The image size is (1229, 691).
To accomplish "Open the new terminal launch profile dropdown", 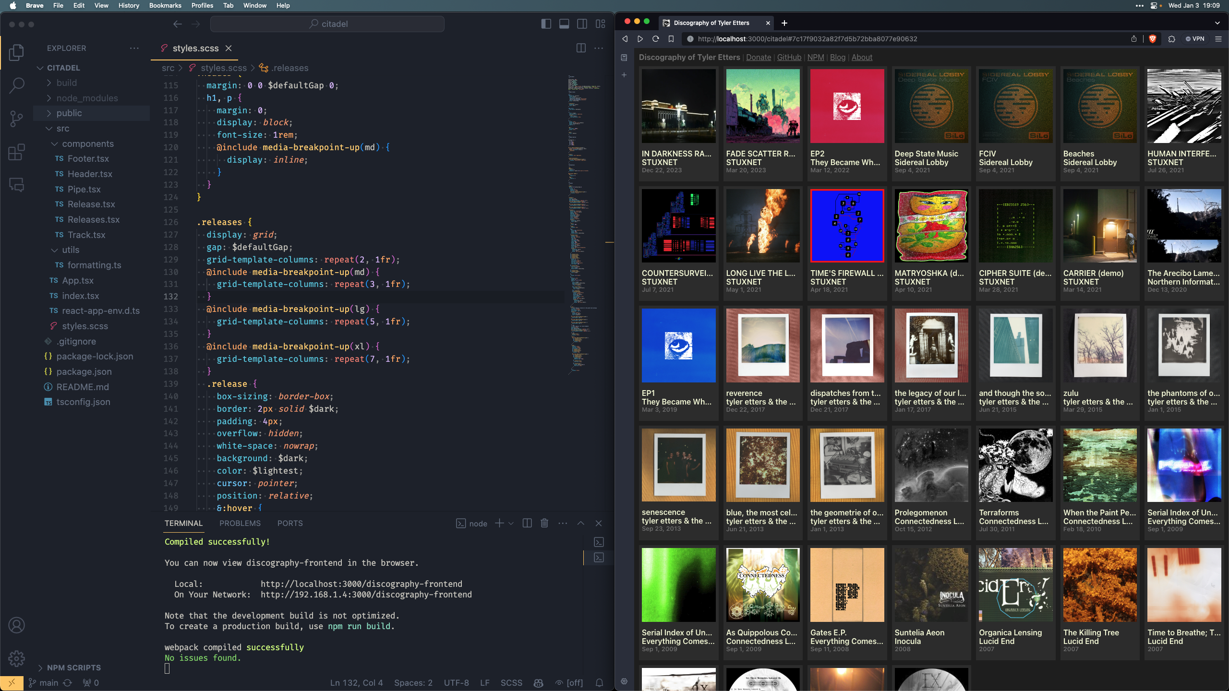I will click(511, 523).
